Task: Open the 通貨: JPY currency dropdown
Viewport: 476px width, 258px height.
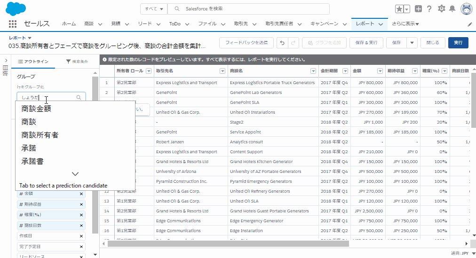Action: [x=463, y=253]
